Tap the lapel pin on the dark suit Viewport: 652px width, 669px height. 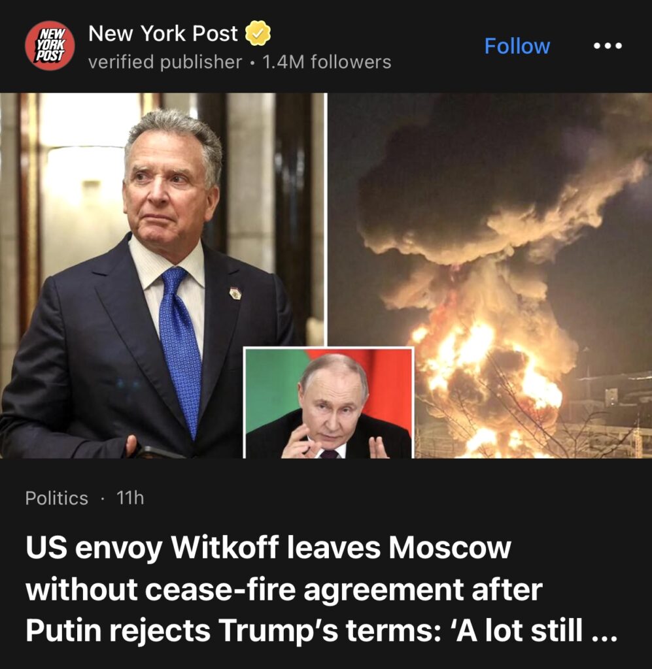(235, 293)
